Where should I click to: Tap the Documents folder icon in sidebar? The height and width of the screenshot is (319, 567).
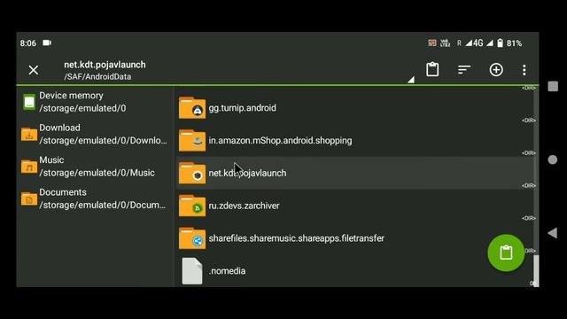tap(29, 198)
